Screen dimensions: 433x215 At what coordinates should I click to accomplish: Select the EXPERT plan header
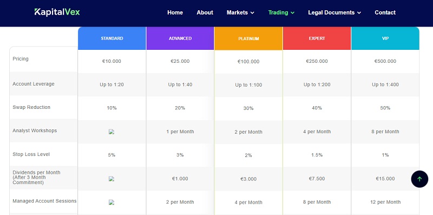click(317, 38)
